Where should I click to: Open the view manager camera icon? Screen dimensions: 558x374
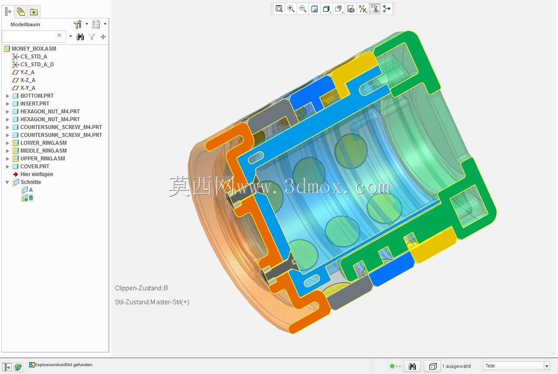(351, 9)
